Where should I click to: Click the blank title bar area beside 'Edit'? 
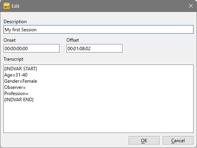pos(103,6)
